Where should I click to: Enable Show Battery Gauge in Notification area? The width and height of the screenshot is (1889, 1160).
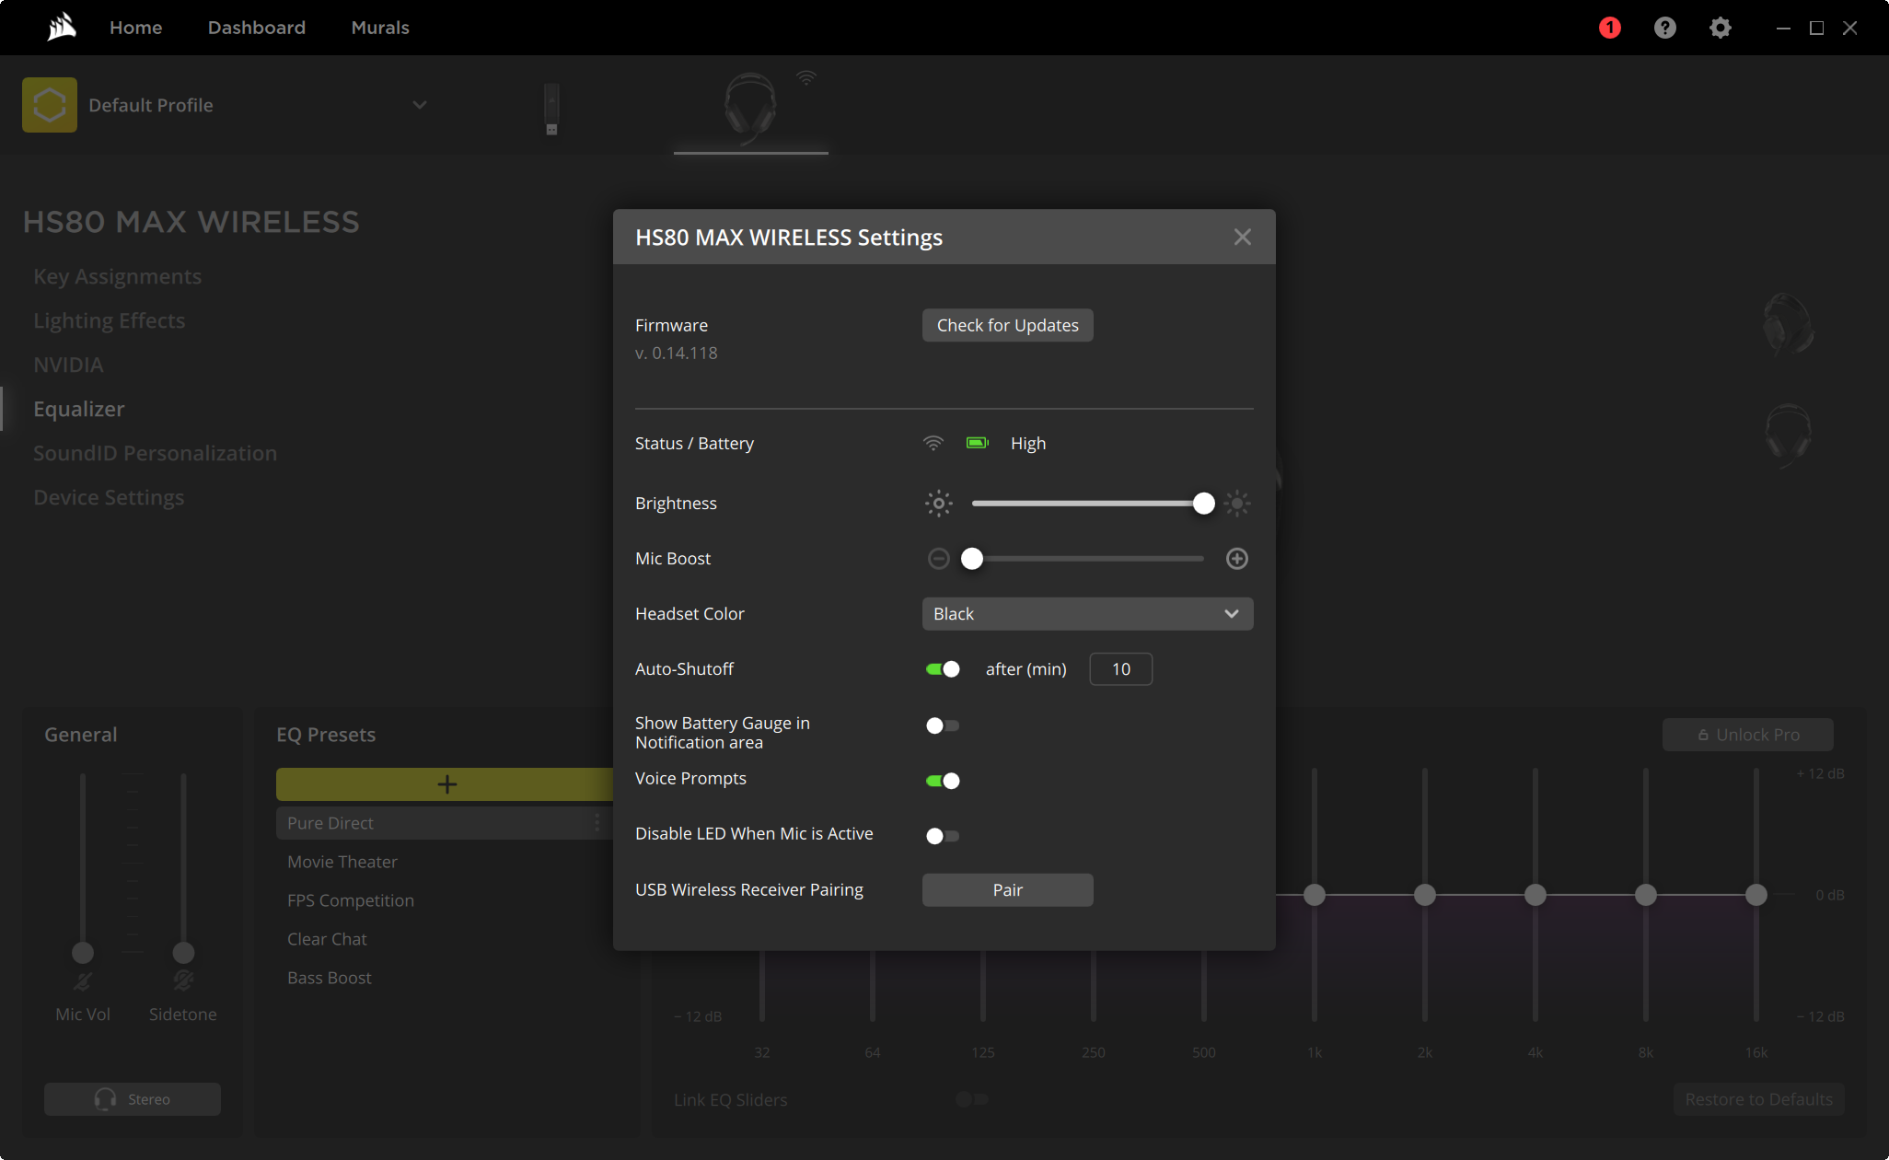943,725
